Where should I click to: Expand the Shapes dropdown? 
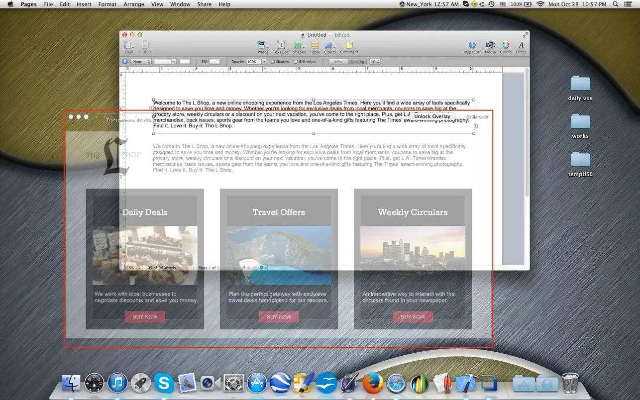pos(299,47)
